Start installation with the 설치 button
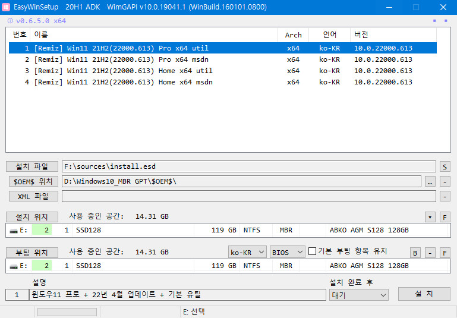Viewport: 457px width, 318px height. pos(424,294)
